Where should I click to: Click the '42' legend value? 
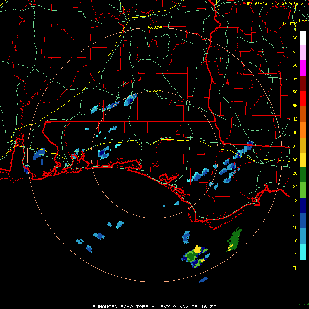click(295, 119)
